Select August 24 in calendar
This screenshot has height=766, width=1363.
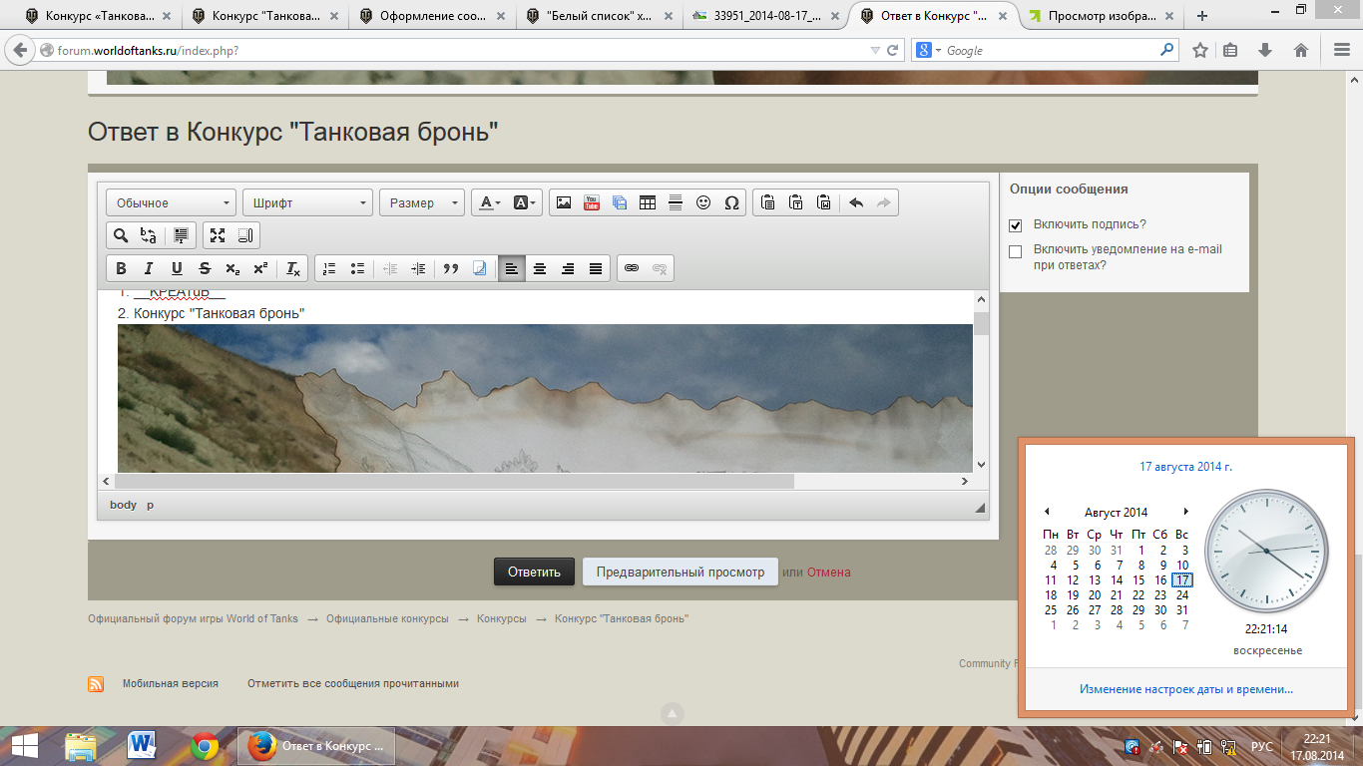pyautogui.click(x=1182, y=595)
